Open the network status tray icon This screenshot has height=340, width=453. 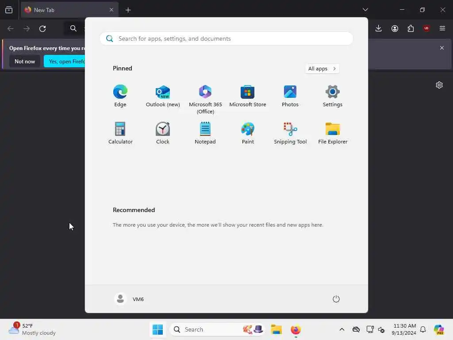[x=370, y=329]
